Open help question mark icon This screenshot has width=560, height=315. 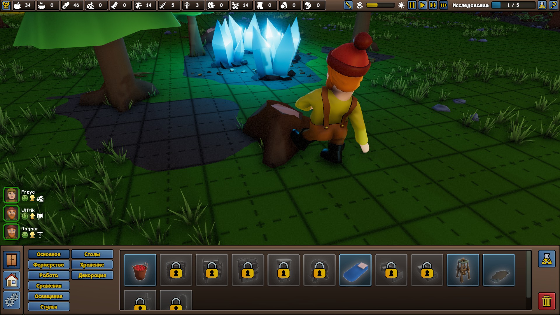pyautogui.click(x=553, y=5)
